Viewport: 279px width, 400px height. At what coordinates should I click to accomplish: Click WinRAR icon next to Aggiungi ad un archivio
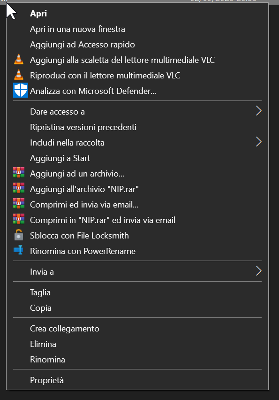(x=19, y=173)
